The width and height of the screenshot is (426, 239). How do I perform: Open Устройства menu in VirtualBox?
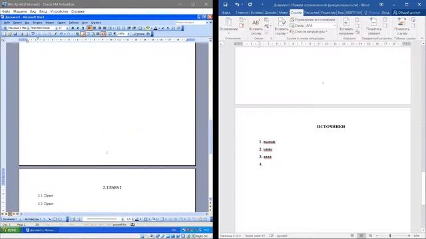coord(59,11)
